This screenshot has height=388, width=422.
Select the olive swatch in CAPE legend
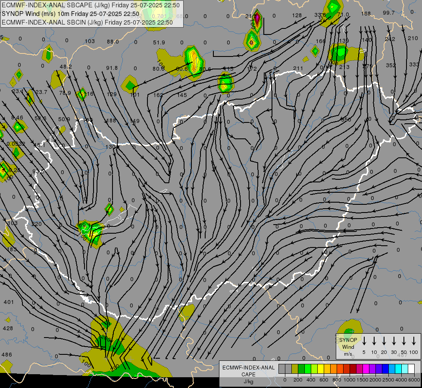(x=295, y=369)
